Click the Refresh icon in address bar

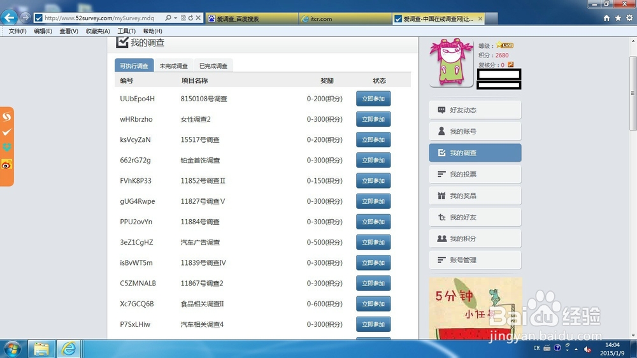[190, 18]
